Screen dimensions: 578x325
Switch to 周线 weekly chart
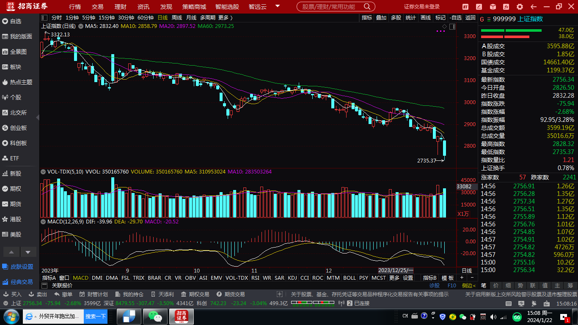point(177,18)
